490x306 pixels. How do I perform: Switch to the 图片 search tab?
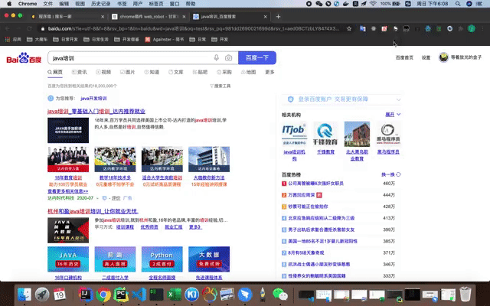point(128,72)
